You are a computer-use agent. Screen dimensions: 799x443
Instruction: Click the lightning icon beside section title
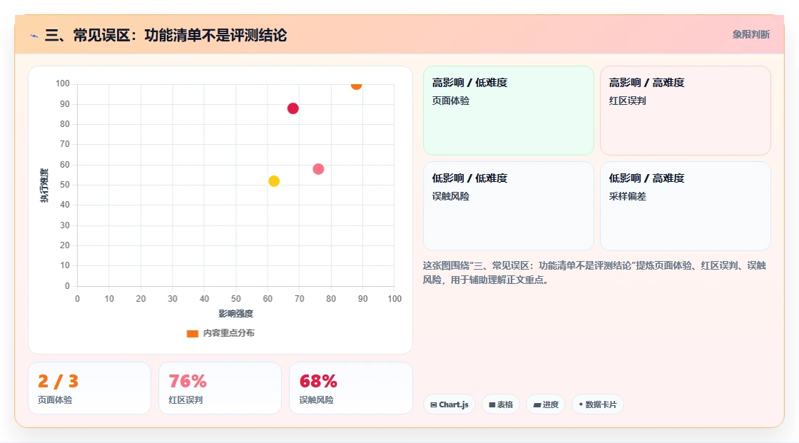pos(34,36)
